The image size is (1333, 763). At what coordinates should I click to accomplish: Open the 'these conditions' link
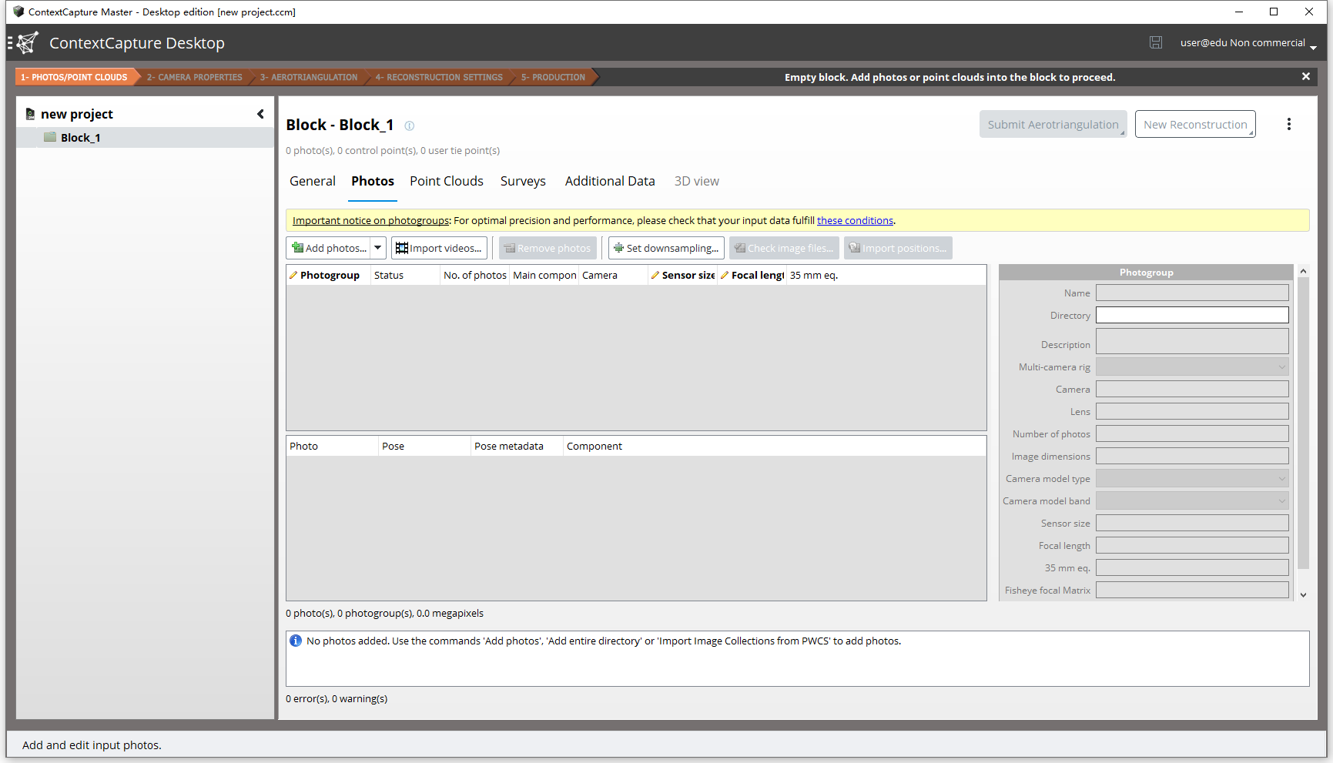pyautogui.click(x=855, y=220)
